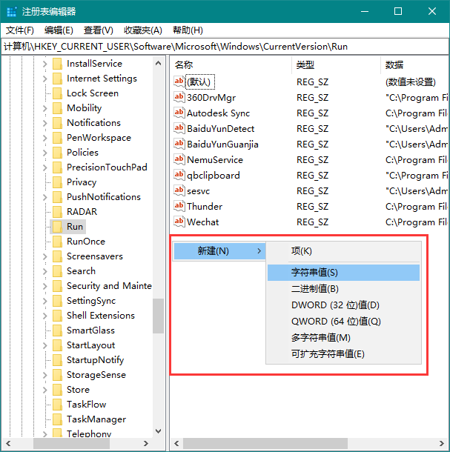Screen dimensions: 450x452
Task: Click the string icon beside Wechat
Action: [179, 222]
